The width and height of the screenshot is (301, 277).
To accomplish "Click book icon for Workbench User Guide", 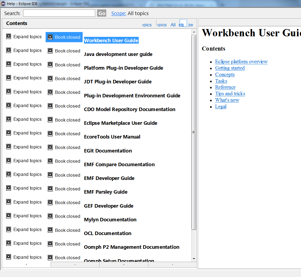I will [x=50, y=37].
